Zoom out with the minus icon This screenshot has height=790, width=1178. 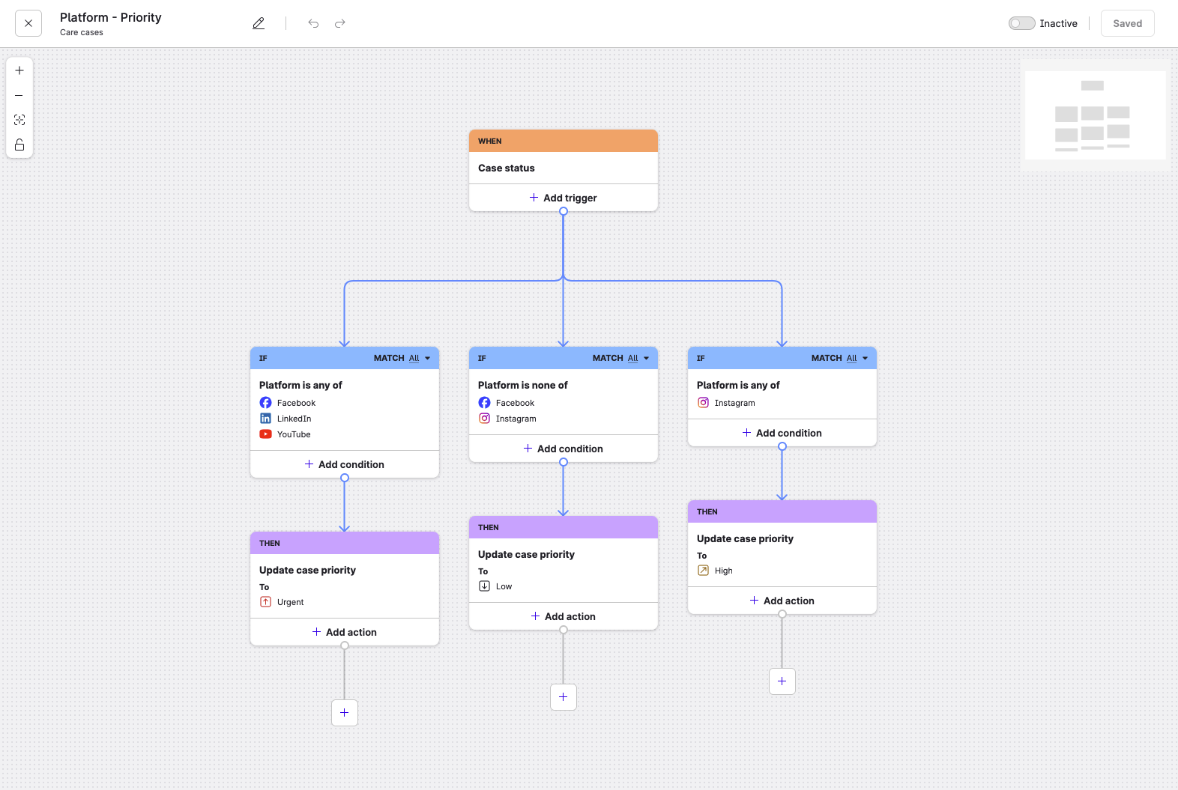(19, 95)
